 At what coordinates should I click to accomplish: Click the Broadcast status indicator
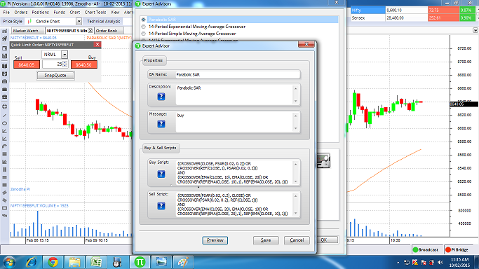coord(426,250)
